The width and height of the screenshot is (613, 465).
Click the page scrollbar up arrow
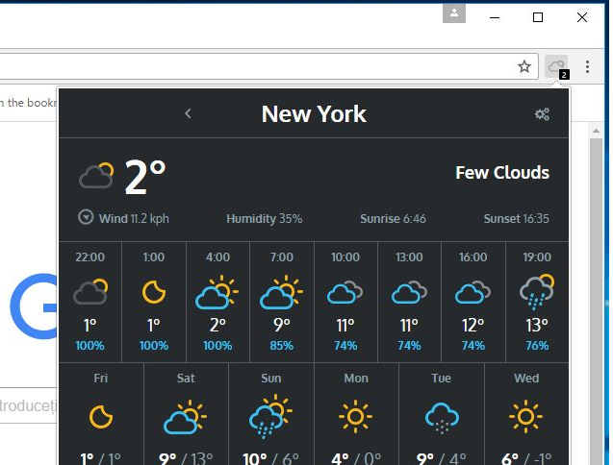[x=596, y=132]
